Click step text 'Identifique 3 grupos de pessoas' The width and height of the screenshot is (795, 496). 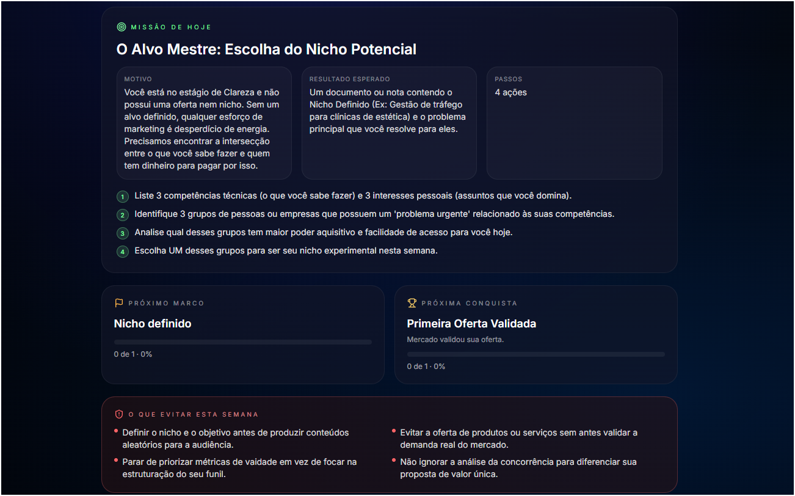pos(374,214)
